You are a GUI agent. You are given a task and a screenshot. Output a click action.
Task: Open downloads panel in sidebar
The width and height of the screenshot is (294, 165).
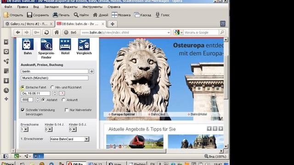click(x=6, y=81)
